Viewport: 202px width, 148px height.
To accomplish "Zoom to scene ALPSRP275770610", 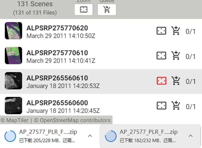I will (161, 56).
